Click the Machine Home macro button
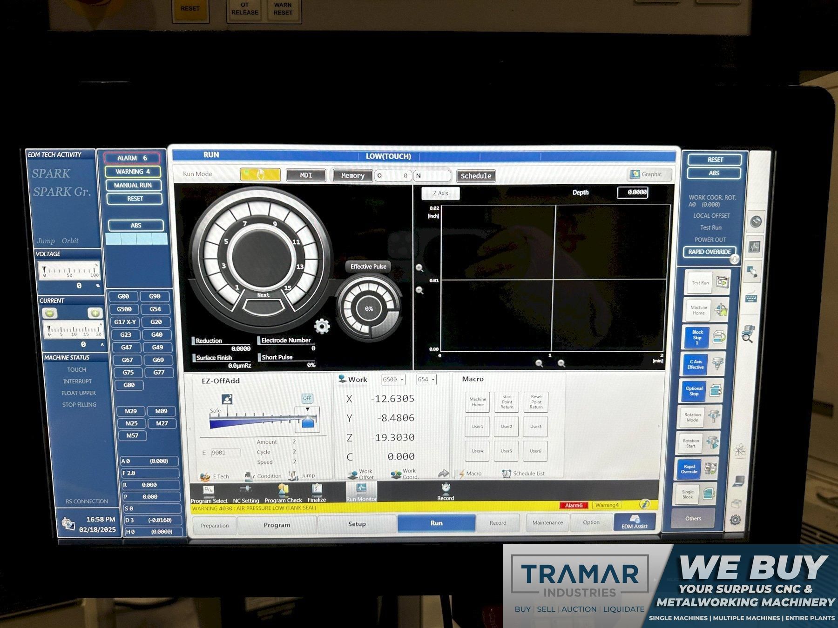 click(x=477, y=402)
